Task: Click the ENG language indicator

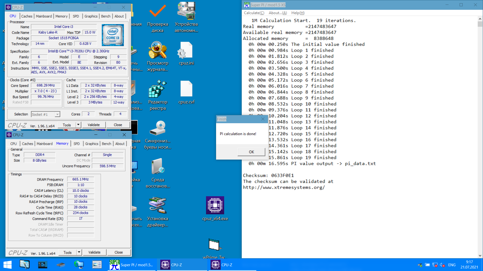Action: point(452,265)
